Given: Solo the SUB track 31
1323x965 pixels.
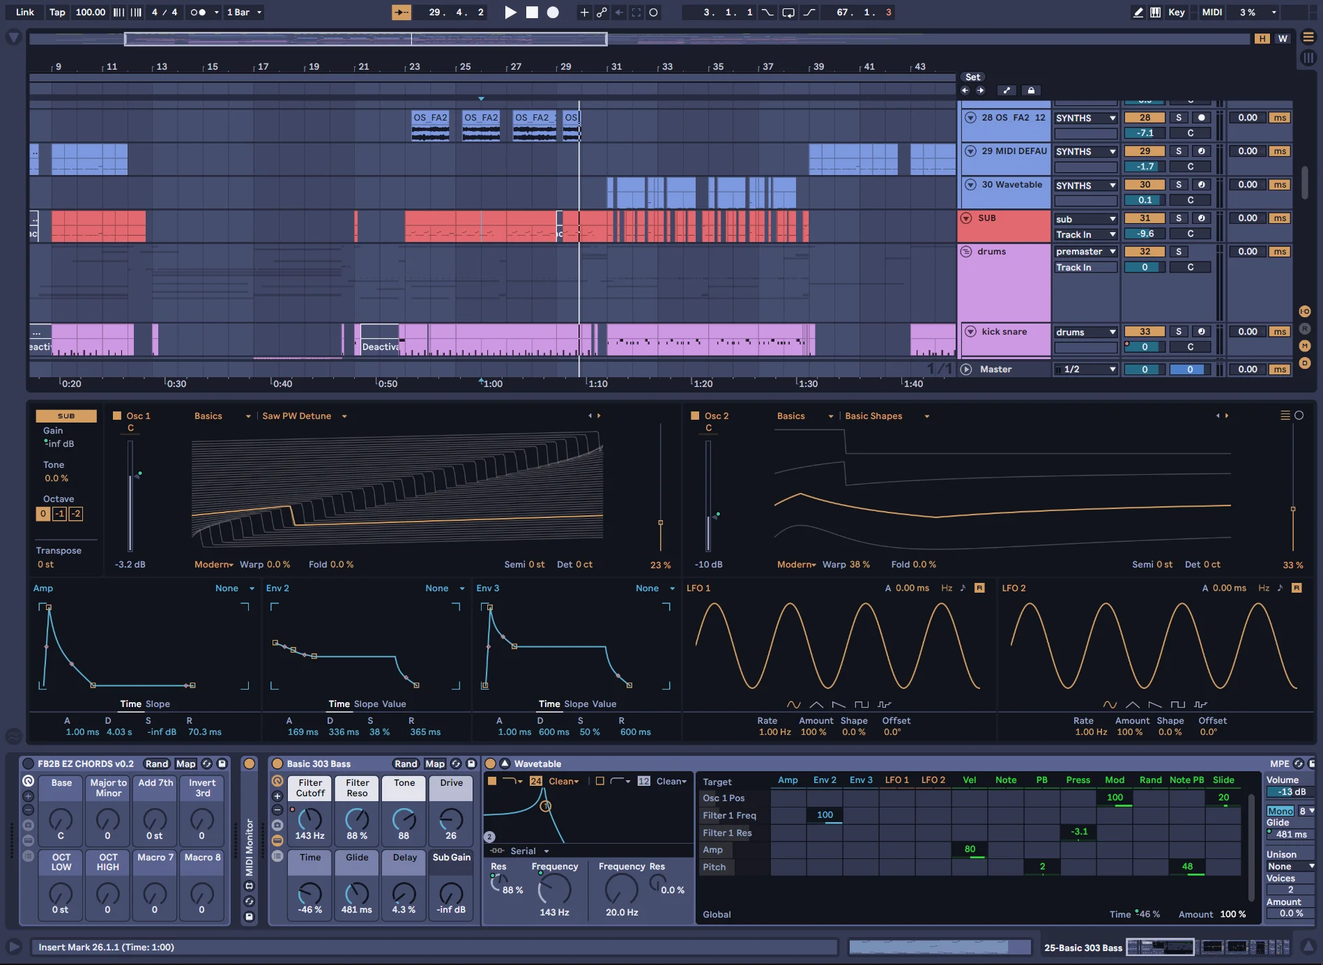Looking at the screenshot, I should 1179,218.
